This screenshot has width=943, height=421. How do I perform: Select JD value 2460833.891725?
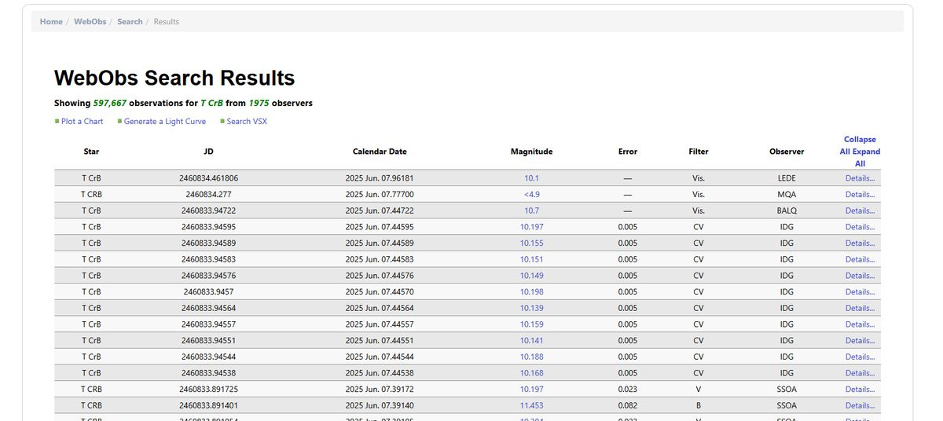click(208, 389)
